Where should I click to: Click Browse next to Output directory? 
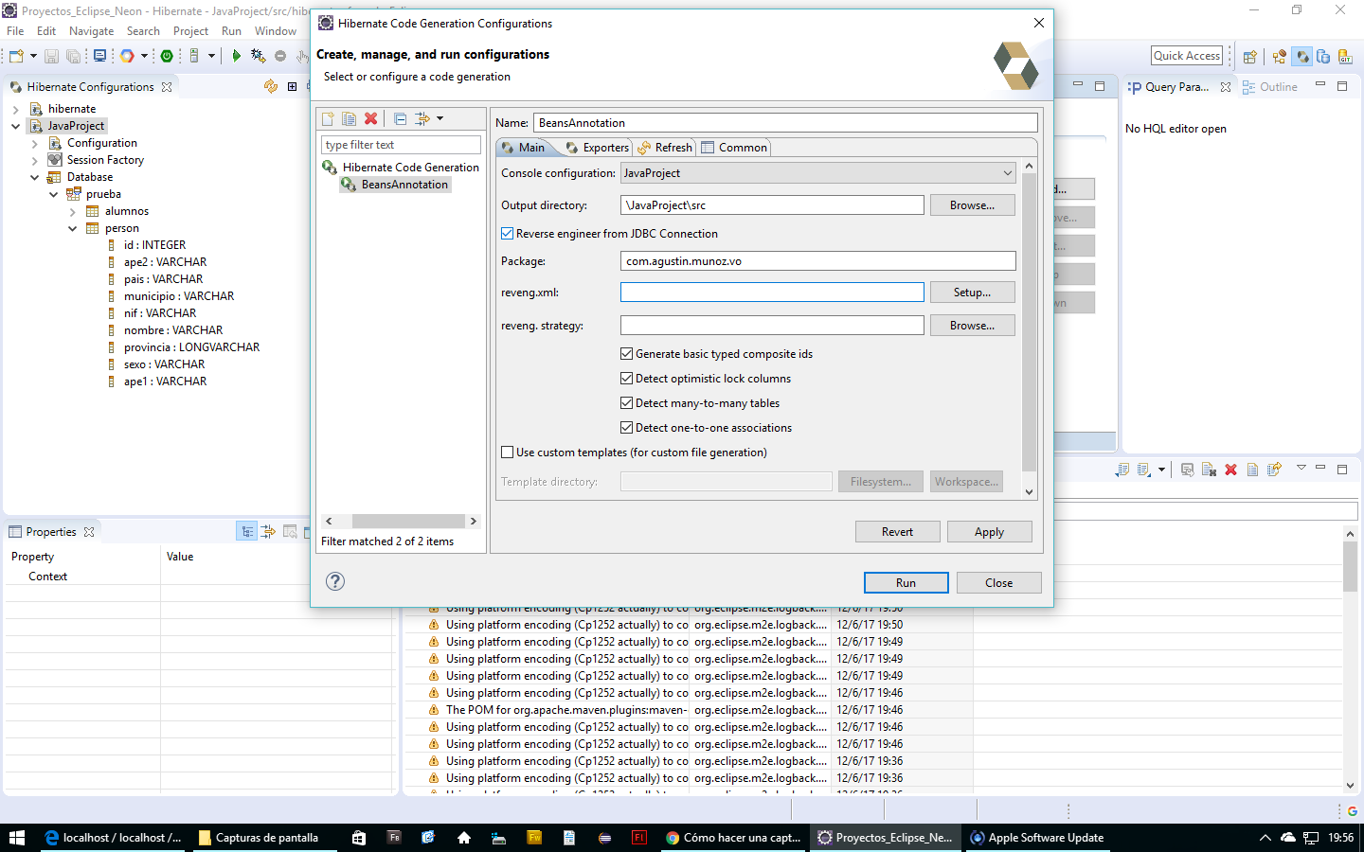972,205
